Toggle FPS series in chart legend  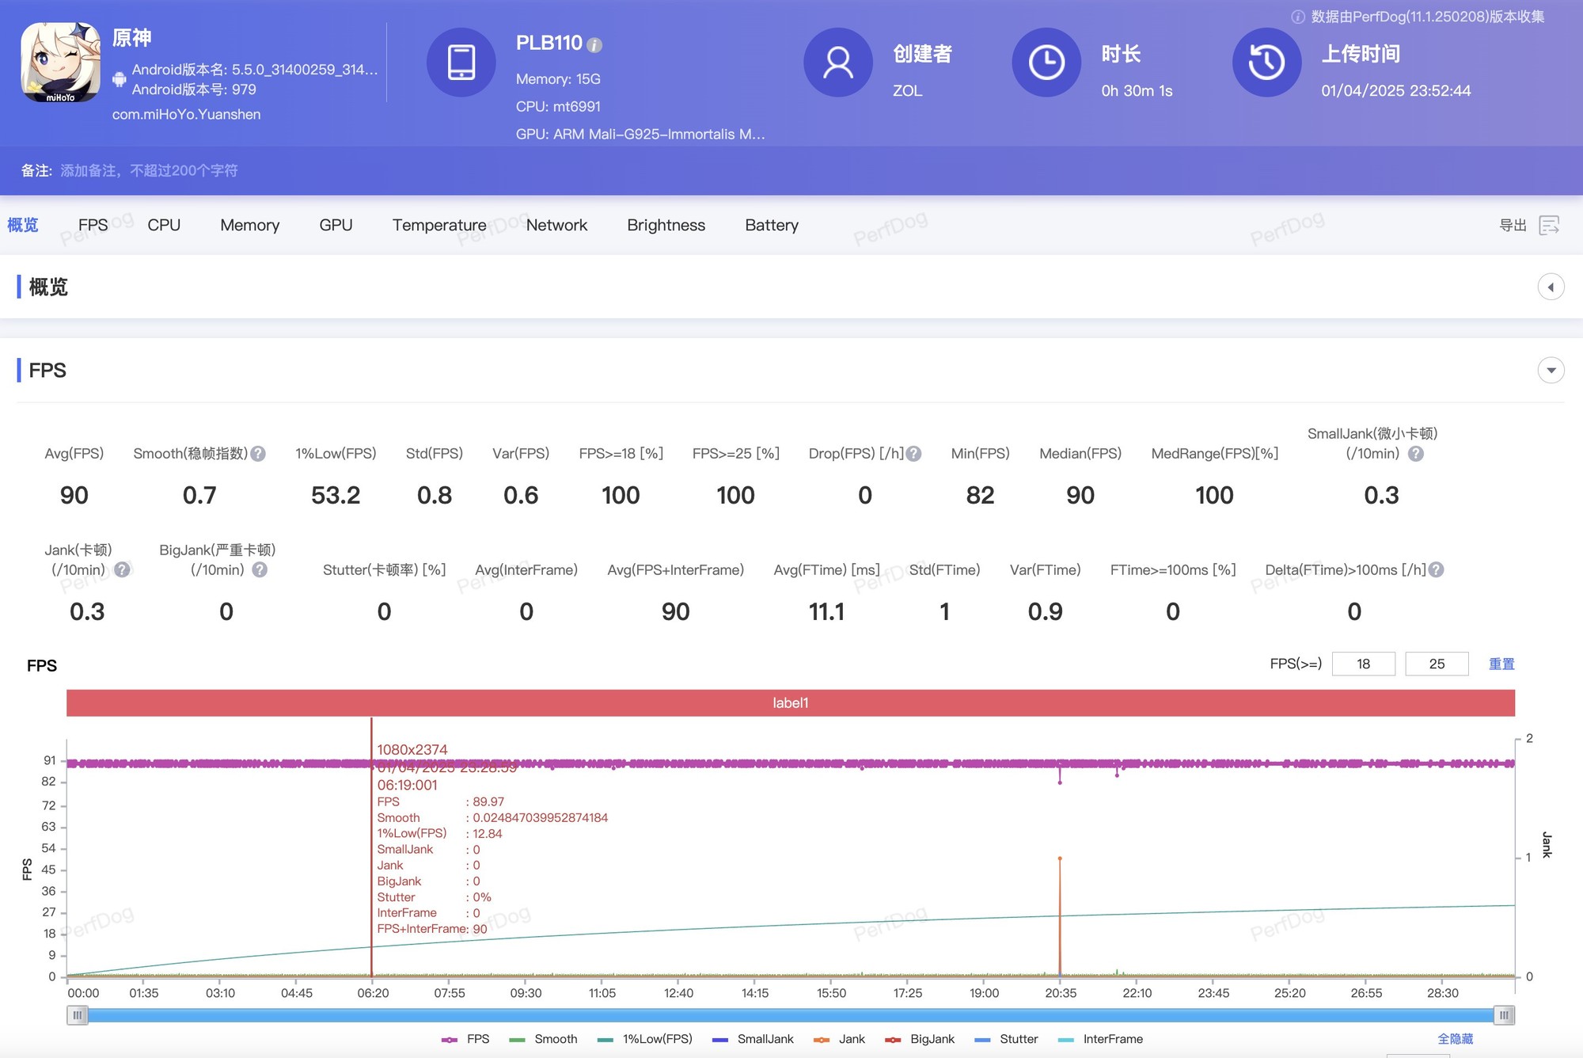tap(466, 1039)
